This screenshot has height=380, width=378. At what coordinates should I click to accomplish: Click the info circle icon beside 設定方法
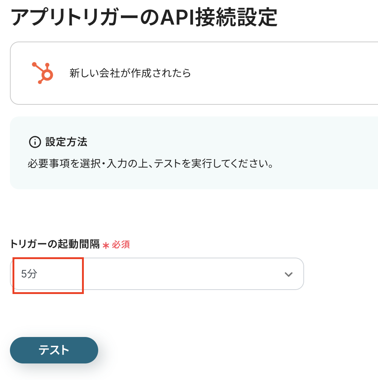[35, 142]
